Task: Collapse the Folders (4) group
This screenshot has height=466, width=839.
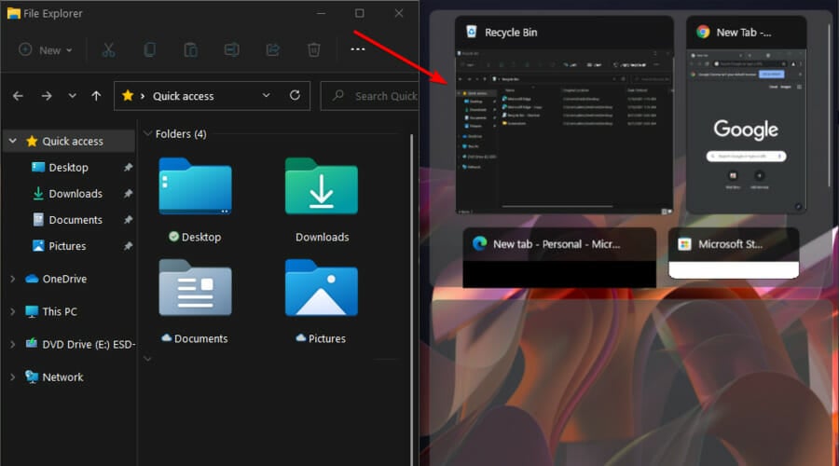Action: click(147, 134)
